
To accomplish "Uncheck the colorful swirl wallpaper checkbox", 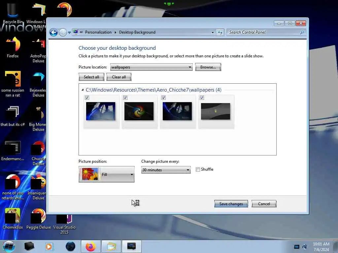I will pos(125,98).
